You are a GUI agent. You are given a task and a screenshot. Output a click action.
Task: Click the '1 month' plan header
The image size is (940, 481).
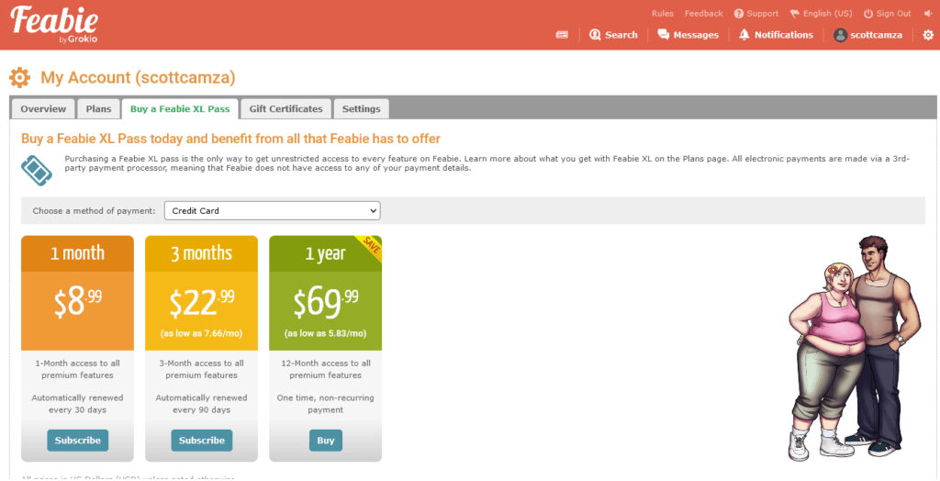[x=77, y=253]
